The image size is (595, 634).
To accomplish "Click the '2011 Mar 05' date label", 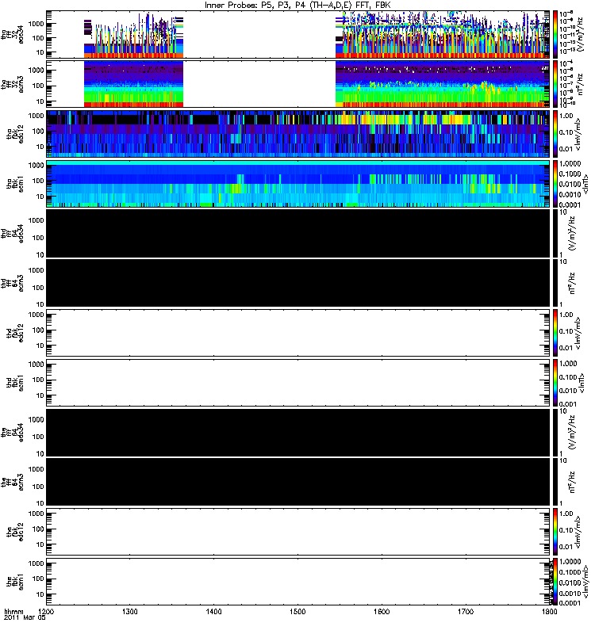I will (x=25, y=618).
